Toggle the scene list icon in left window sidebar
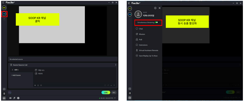 [4, 94]
